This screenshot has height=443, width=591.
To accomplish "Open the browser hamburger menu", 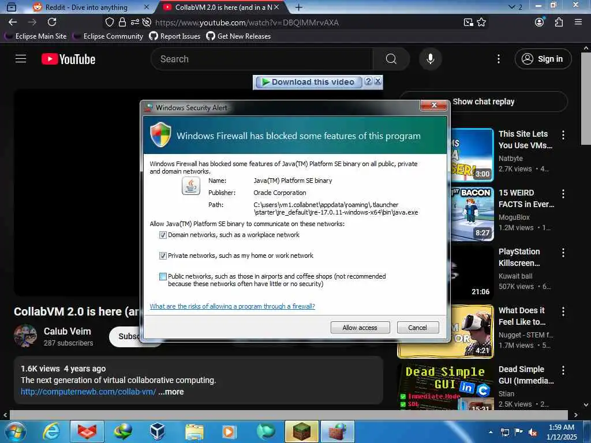I will click(578, 22).
